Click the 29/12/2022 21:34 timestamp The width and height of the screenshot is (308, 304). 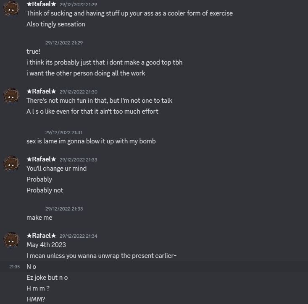point(78,236)
